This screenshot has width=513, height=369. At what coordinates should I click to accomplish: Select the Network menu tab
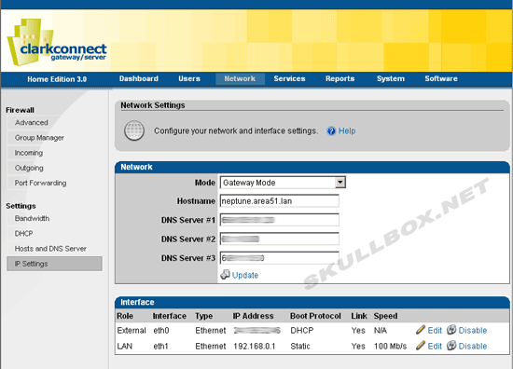pos(240,79)
